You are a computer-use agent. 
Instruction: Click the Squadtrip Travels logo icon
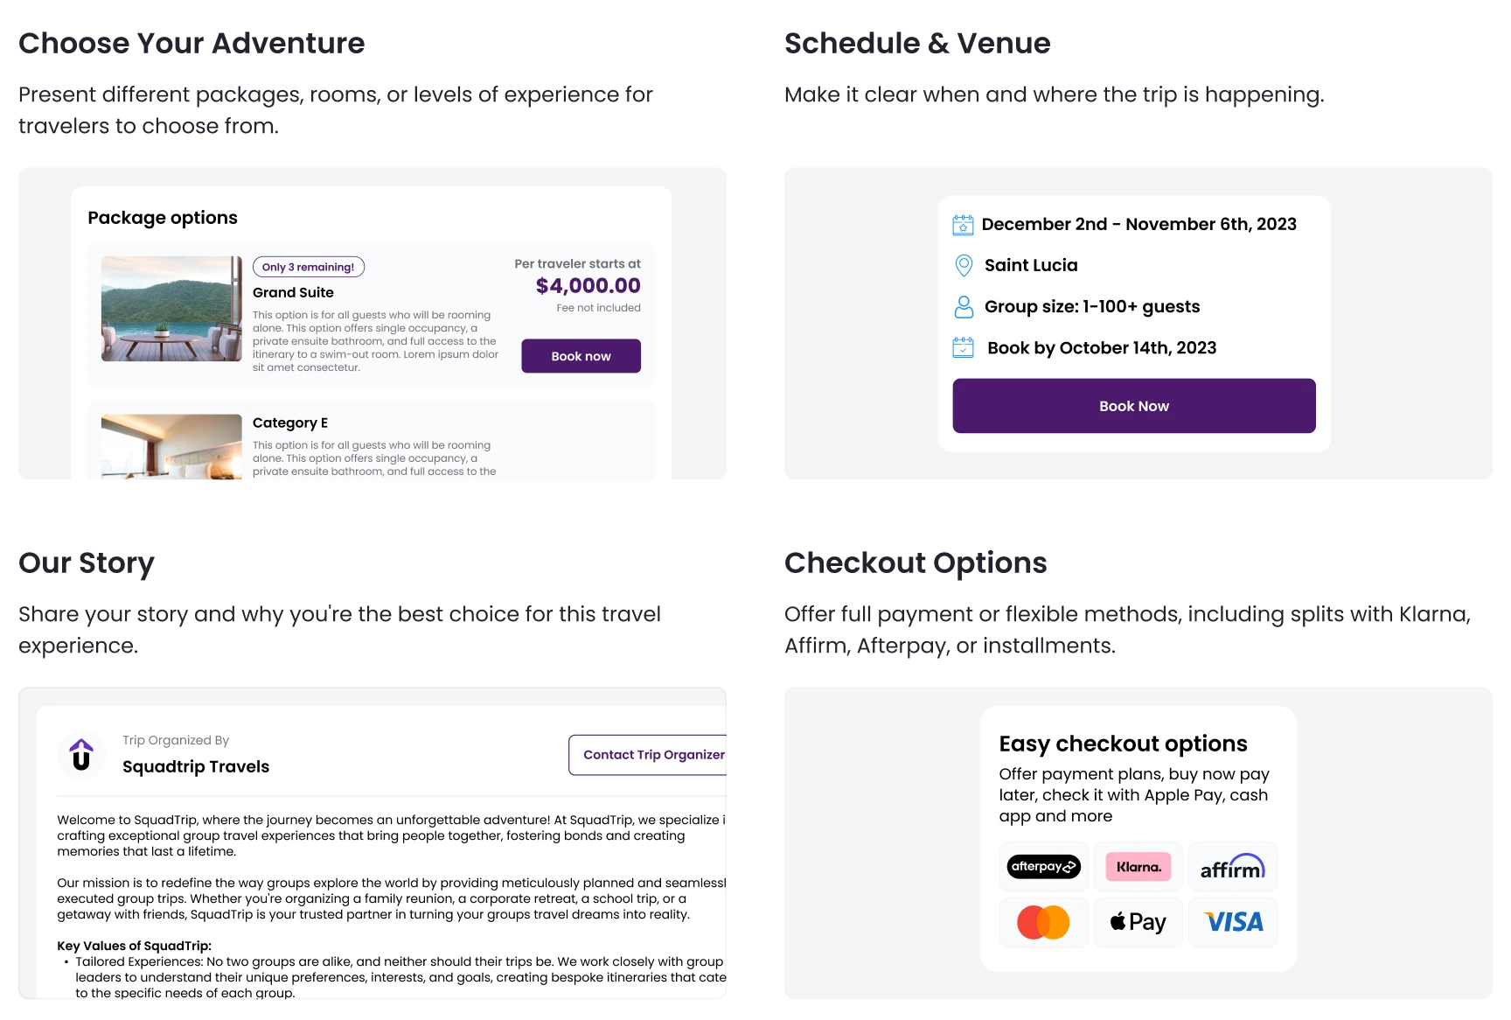(x=81, y=754)
